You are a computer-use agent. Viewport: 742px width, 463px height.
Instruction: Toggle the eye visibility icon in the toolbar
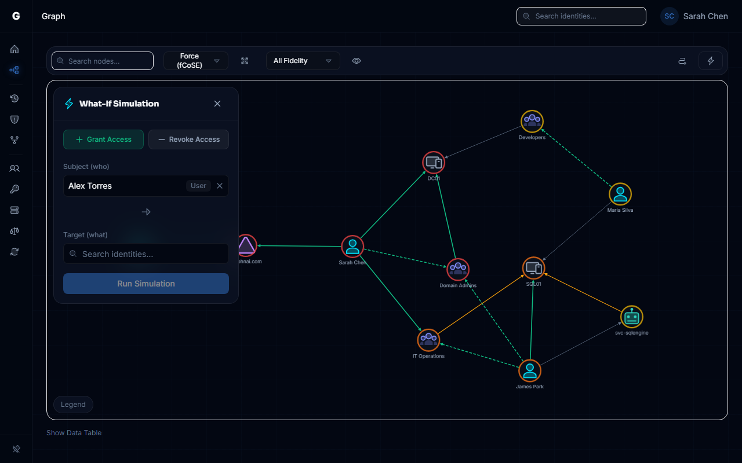pyautogui.click(x=357, y=61)
